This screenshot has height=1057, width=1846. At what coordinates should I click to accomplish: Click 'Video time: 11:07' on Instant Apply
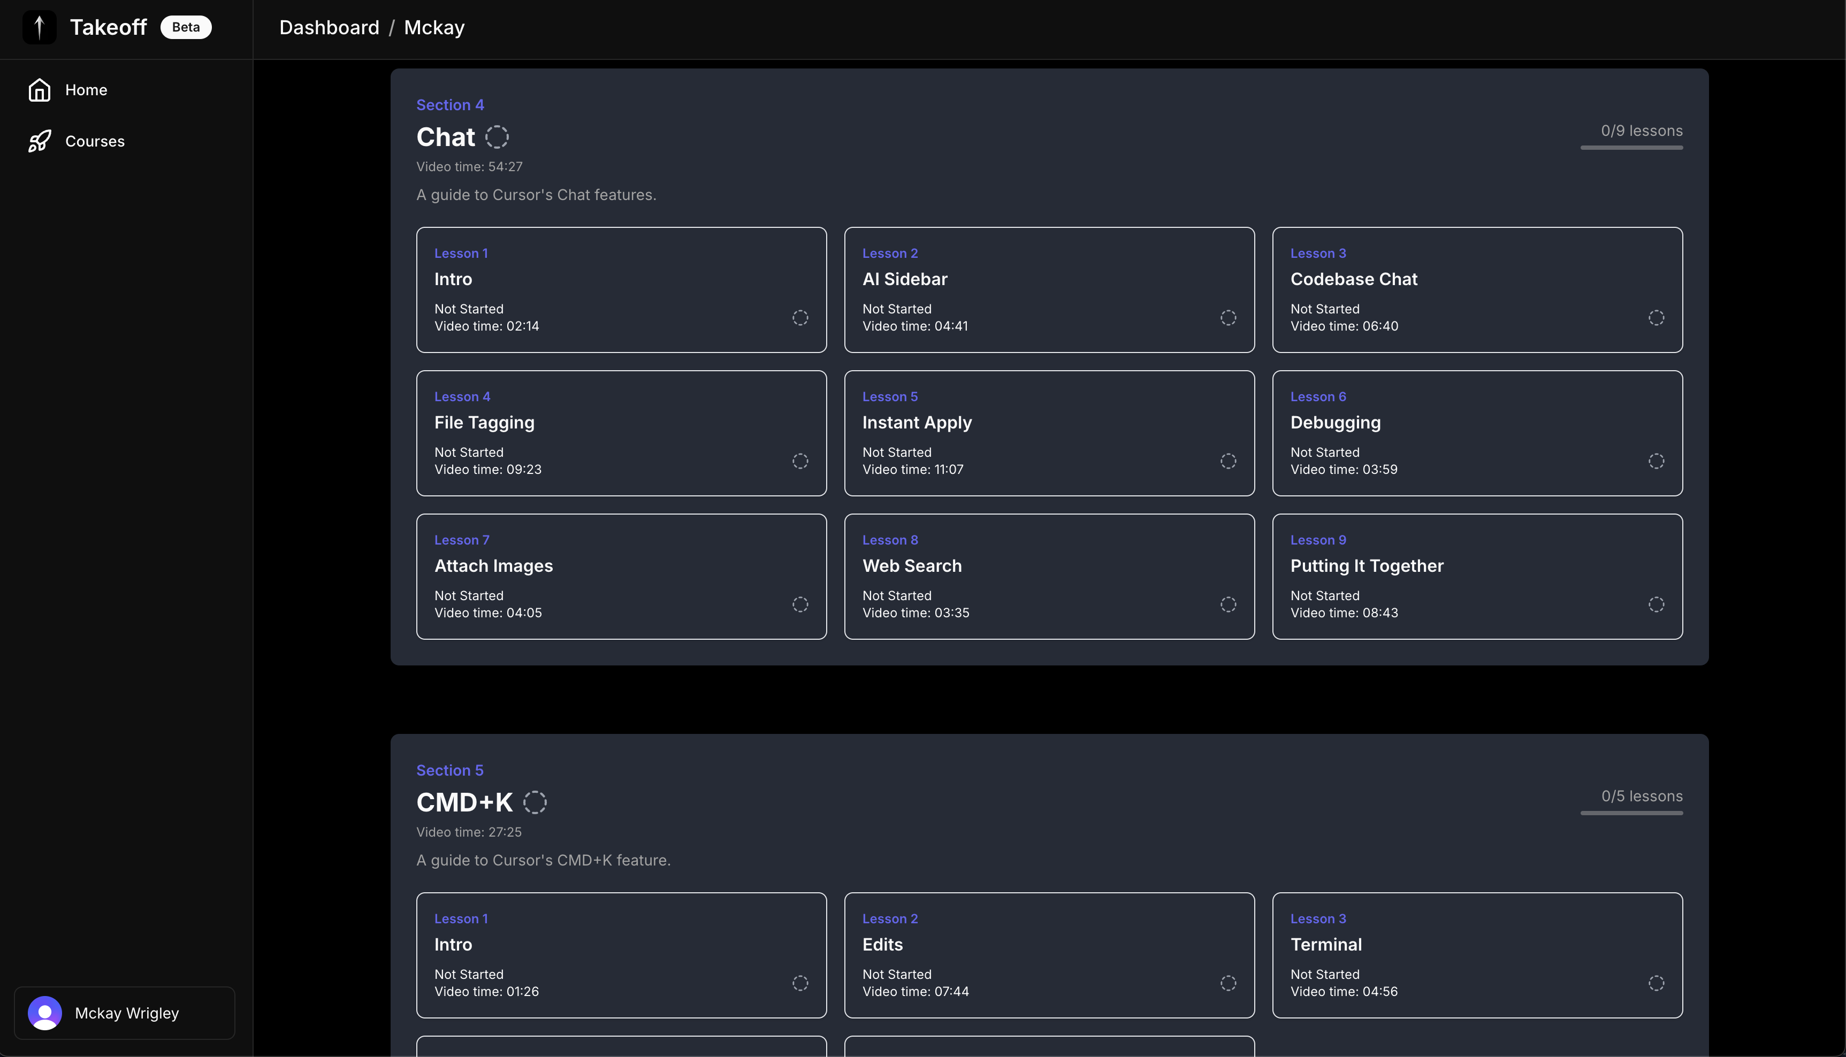tap(913, 470)
